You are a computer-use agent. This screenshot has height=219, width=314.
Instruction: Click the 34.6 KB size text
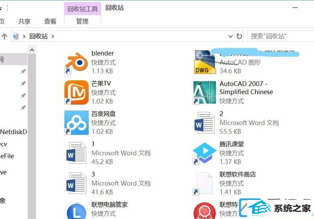[230, 71]
